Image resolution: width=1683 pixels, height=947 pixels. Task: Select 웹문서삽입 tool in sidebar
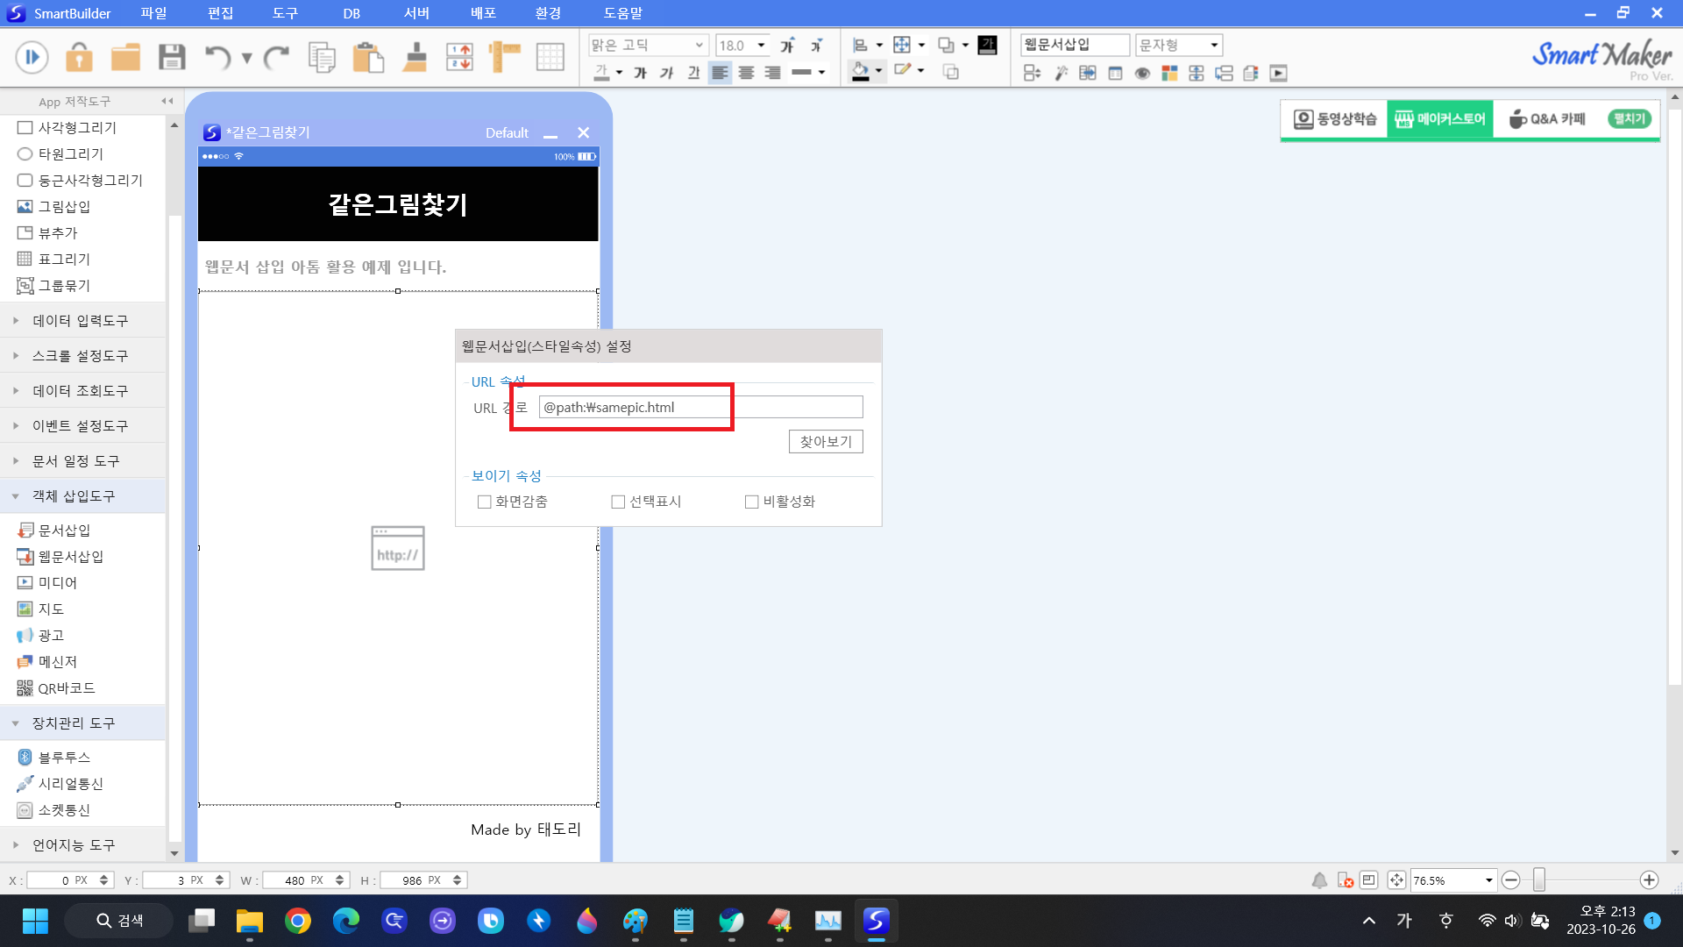(x=70, y=556)
